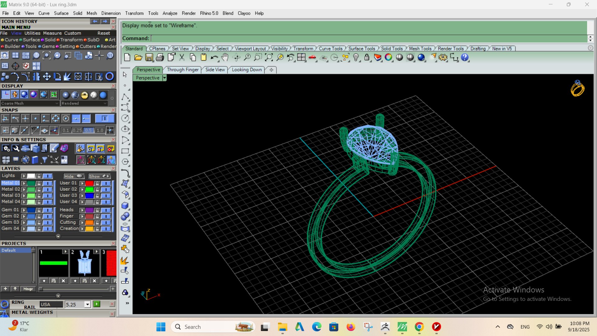Toggle the lock for Metal 01 layer
The width and height of the screenshot is (597, 336).
click(39, 183)
